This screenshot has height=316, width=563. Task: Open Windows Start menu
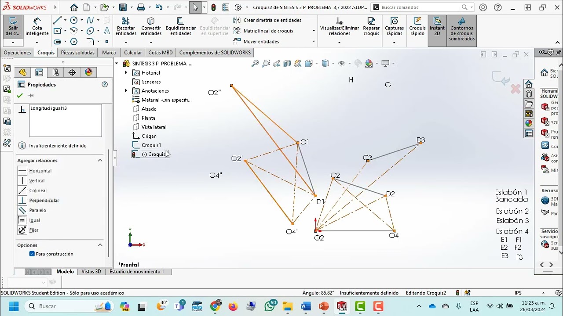[14, 306]
